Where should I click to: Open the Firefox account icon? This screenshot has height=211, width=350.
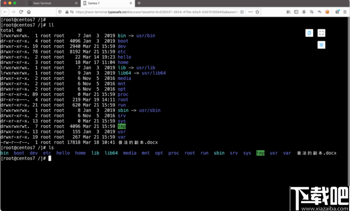(304, 12)
